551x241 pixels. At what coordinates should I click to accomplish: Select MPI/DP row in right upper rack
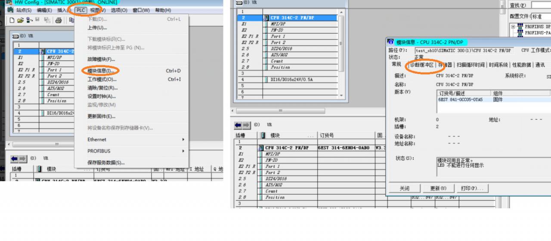point(287,24)
